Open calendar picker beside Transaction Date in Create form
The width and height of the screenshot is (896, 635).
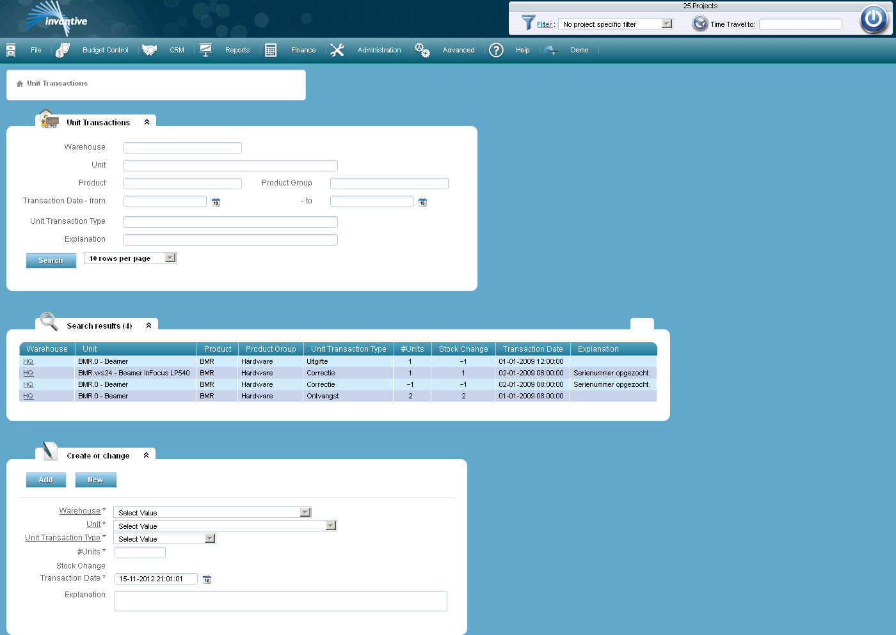click(207, 579)
